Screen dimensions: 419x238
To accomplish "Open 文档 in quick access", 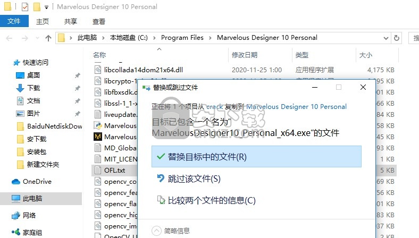I will (x=33, y=101).
